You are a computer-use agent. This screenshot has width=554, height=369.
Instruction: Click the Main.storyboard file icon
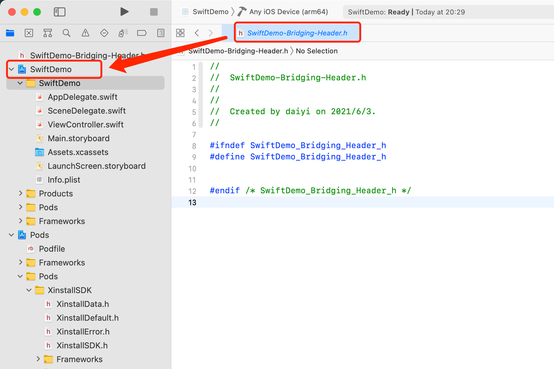40,138
